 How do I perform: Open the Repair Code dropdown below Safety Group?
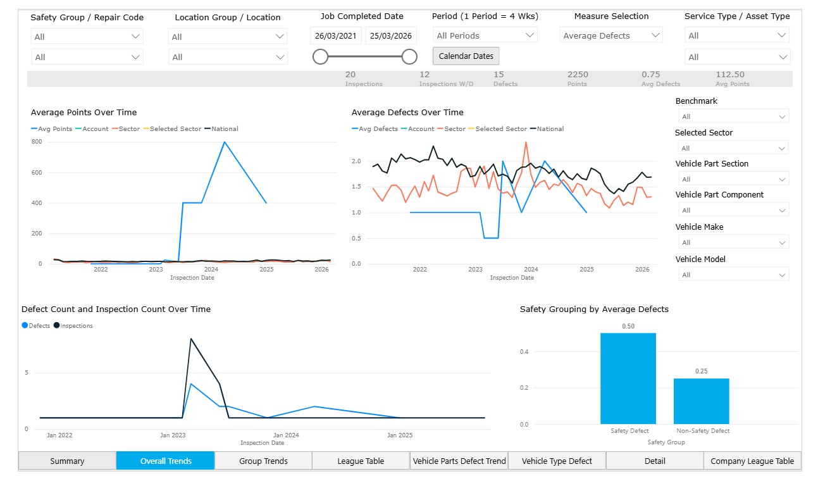coord(87,57)
